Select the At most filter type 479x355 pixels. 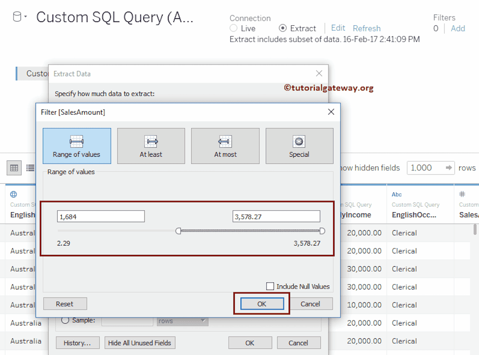pyautogui.click(x=225, y=146)
